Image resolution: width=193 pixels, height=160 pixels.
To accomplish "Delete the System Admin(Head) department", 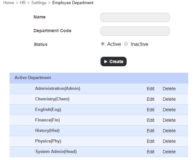I will pos(169,152).
